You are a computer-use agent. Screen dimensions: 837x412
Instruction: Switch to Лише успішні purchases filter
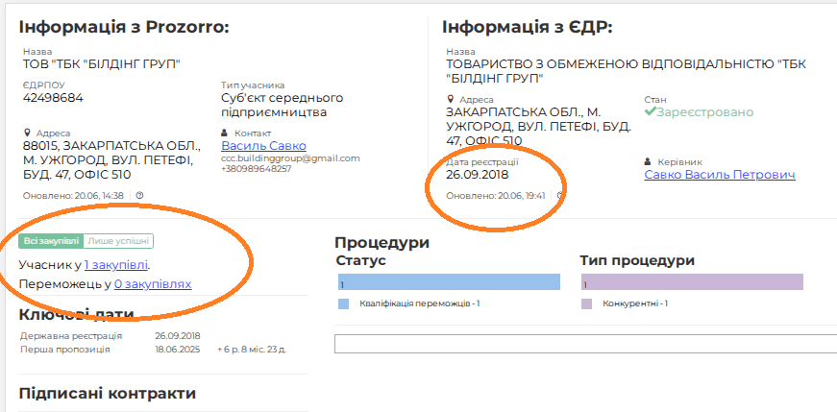coord(118,241)
